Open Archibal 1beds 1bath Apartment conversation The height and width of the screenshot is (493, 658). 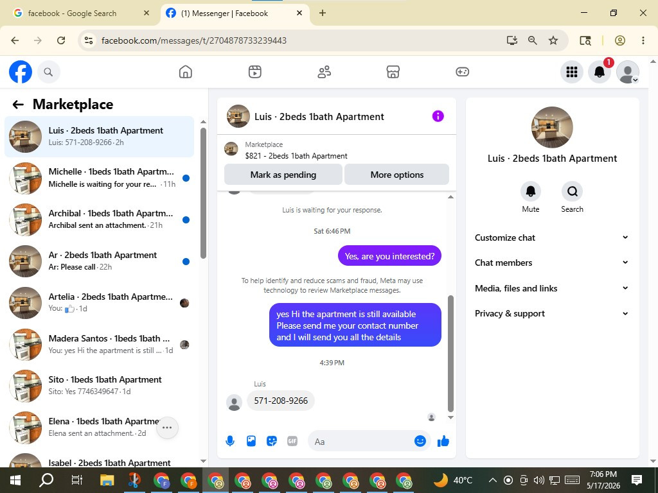coord(100,220)
